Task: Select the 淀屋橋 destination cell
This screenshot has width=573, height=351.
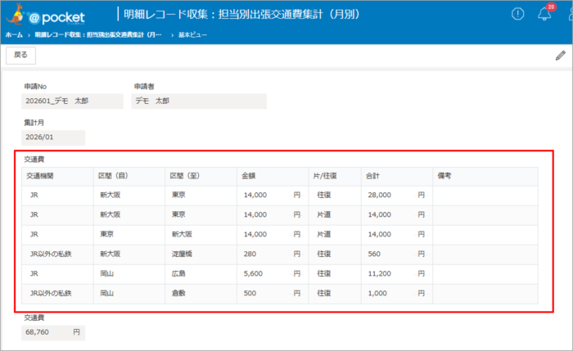Action: pos(201,254)
